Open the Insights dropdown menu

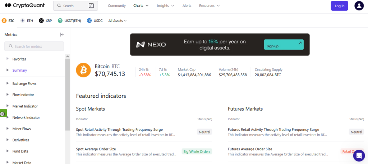(165, 6)
